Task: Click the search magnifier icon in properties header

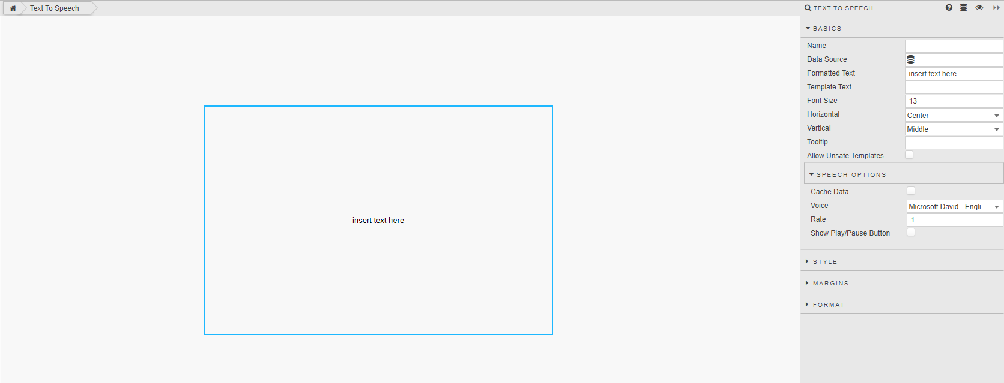Action: click(808, 8)
